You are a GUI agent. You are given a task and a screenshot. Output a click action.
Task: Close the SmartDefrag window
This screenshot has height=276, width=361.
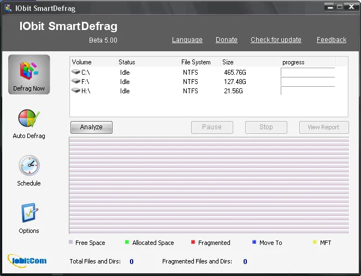[x=351, y=7]
